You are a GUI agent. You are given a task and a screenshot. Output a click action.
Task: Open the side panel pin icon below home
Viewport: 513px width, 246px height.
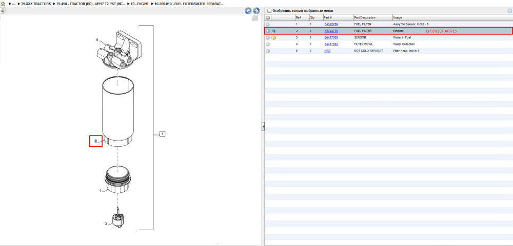click(x=3, y=11)
